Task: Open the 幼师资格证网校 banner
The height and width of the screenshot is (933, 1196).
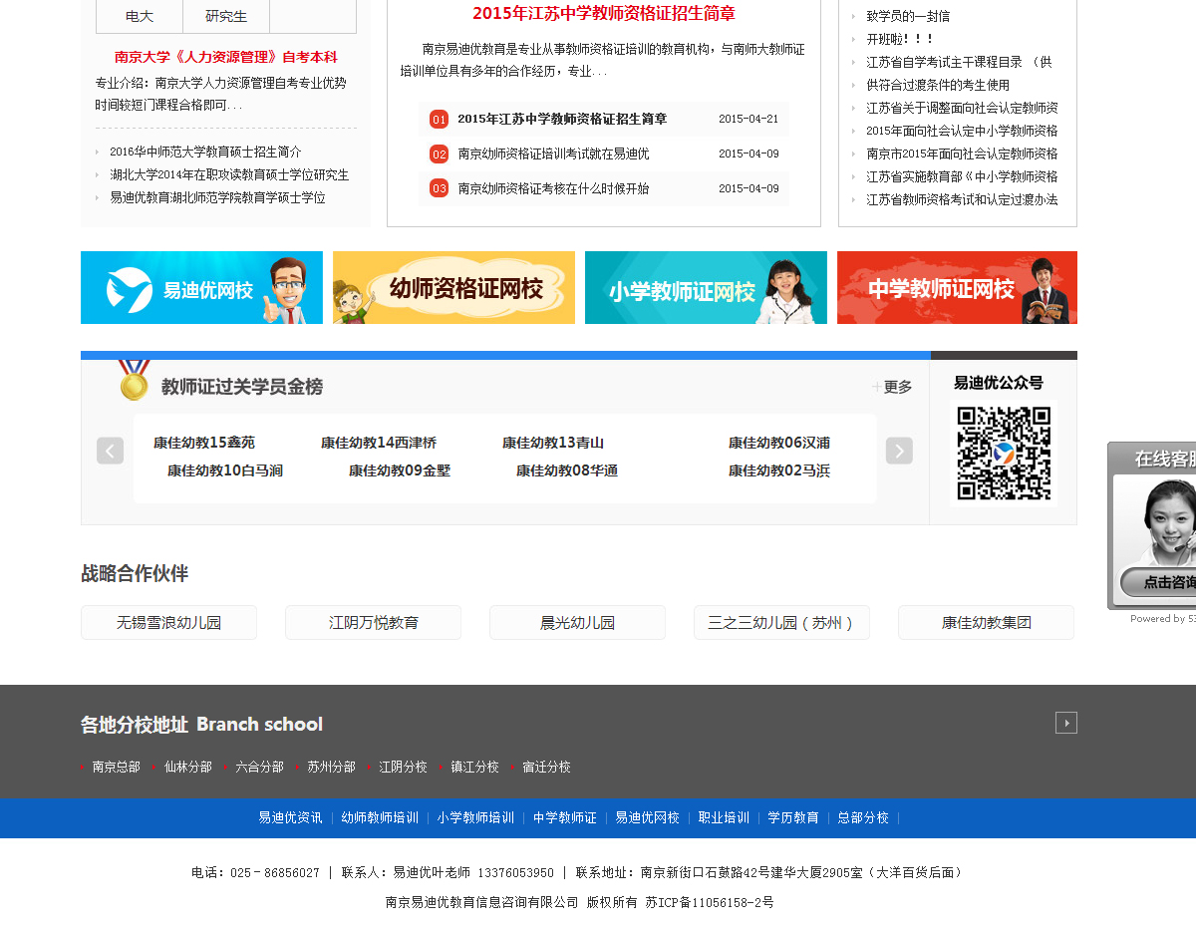Action: (453, 288)
